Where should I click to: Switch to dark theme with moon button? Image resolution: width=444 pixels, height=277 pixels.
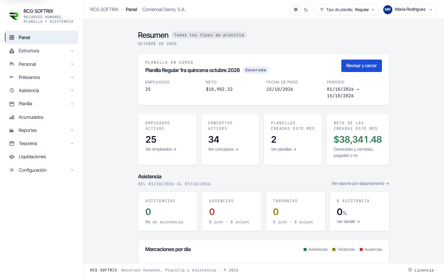click(x=306, y=10)
